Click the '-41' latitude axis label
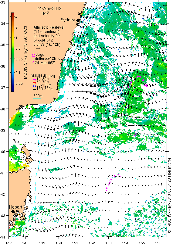Screen dimensions: 173x244 pos(3,173)
